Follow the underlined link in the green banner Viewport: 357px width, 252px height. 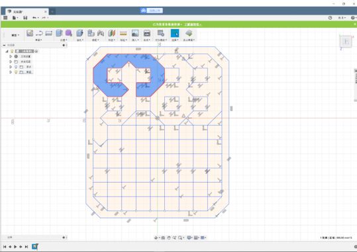193,24
